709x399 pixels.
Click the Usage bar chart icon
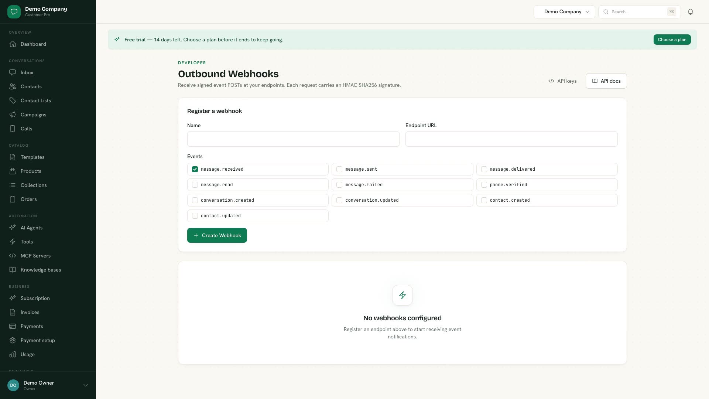coord(13,354)
